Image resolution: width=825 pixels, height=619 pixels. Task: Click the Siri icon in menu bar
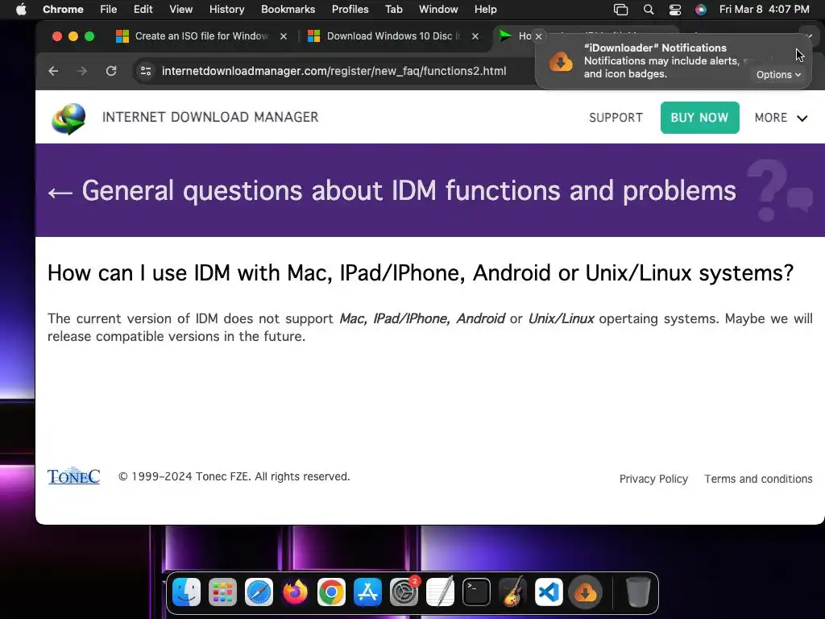(701, 10)
